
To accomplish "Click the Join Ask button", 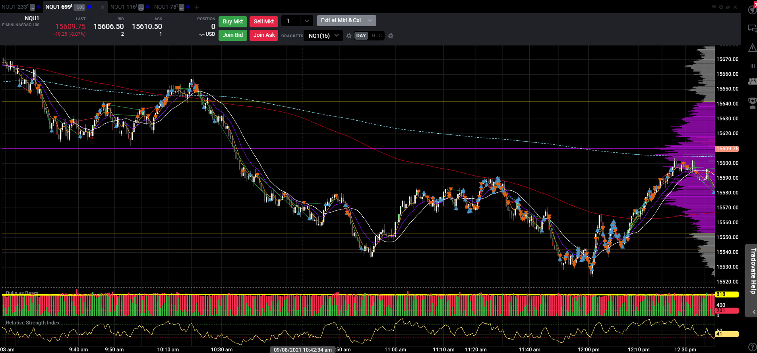I will click(x=264, y=35).
